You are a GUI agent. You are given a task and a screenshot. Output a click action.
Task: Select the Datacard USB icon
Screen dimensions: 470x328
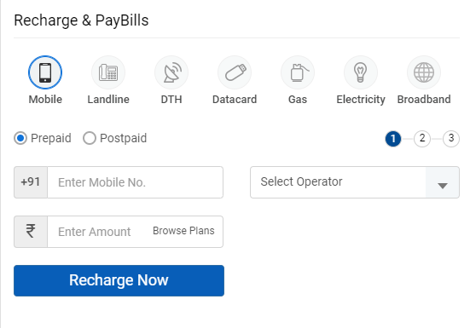[x=235, y=72]
